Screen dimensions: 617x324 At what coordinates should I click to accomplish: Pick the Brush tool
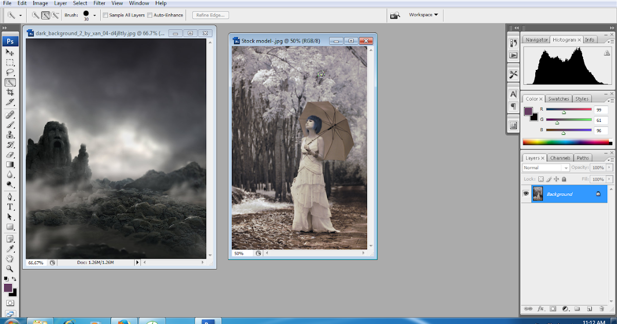(10, 124)
